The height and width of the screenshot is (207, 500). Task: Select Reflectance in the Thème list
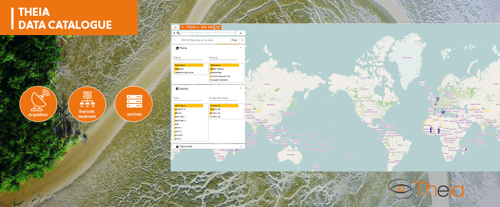coord(189,65)
